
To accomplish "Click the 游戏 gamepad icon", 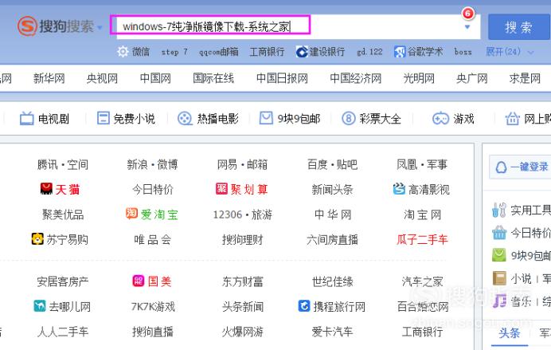I will [x=440, y=119].
